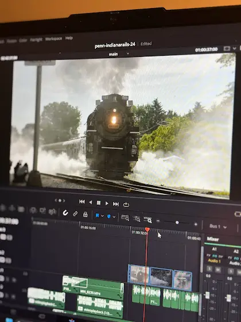The image size is (241, 322).
Task: Open the Workspace menu
Action: click(x=53, y=39)
